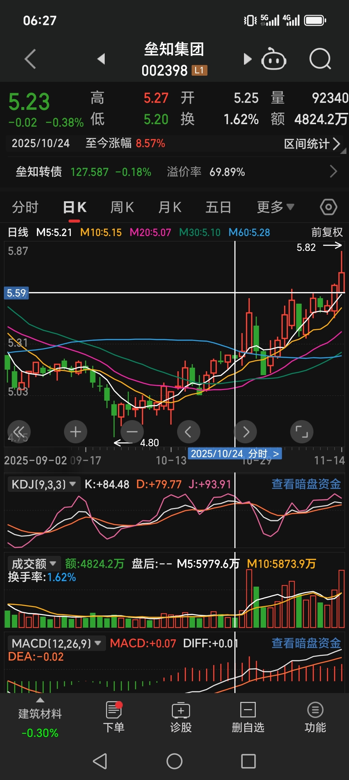Switch to 分时 tab
Viewport: 349px width, 780px height.
[x=25, y=207]
